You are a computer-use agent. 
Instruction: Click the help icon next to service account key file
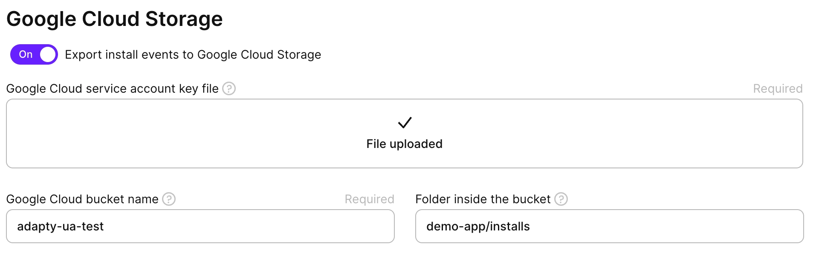(229, 88)
